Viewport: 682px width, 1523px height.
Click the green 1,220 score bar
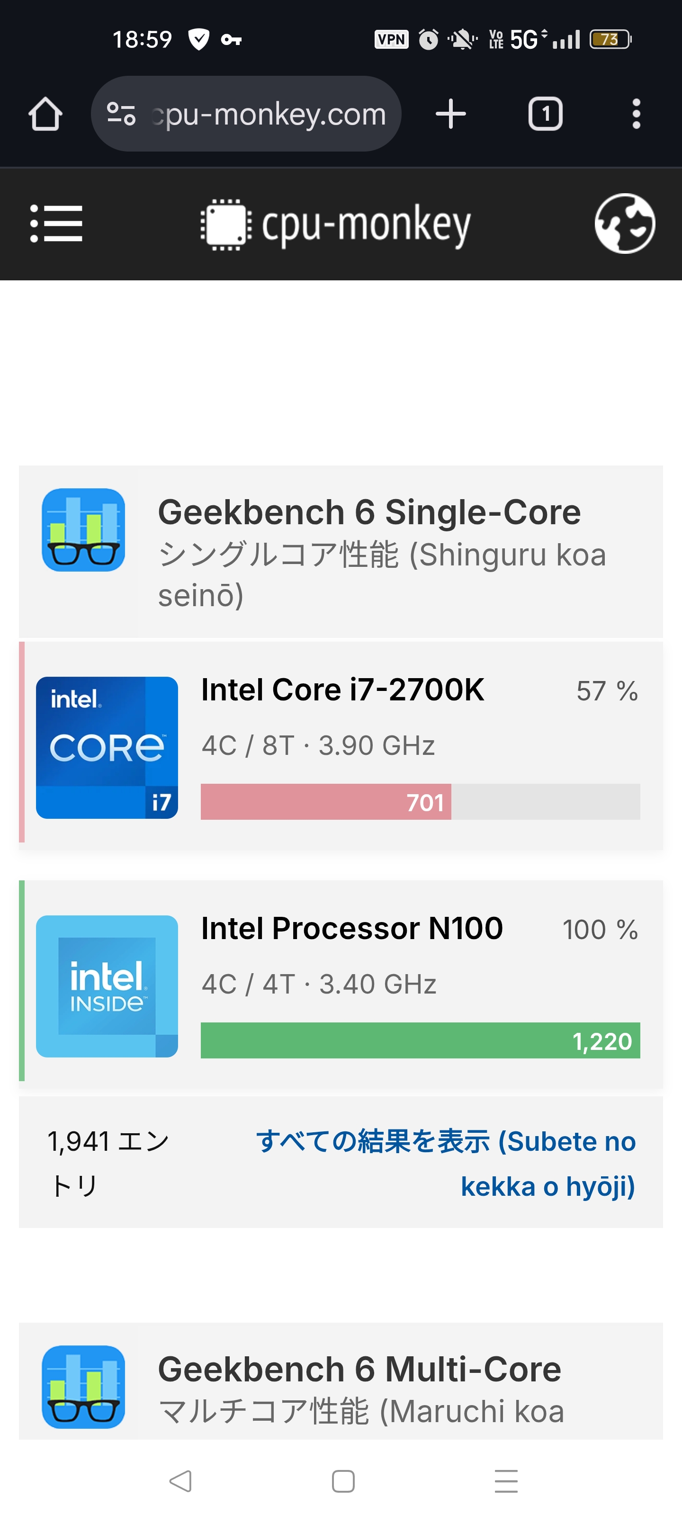coord(420,1040)
